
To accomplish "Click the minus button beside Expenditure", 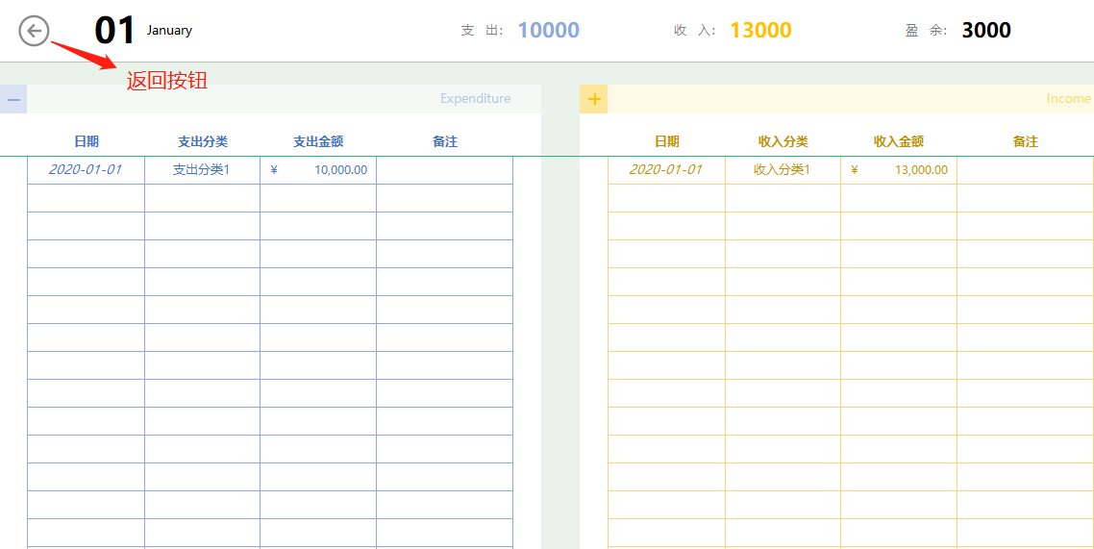I will [x=13, y=99].
